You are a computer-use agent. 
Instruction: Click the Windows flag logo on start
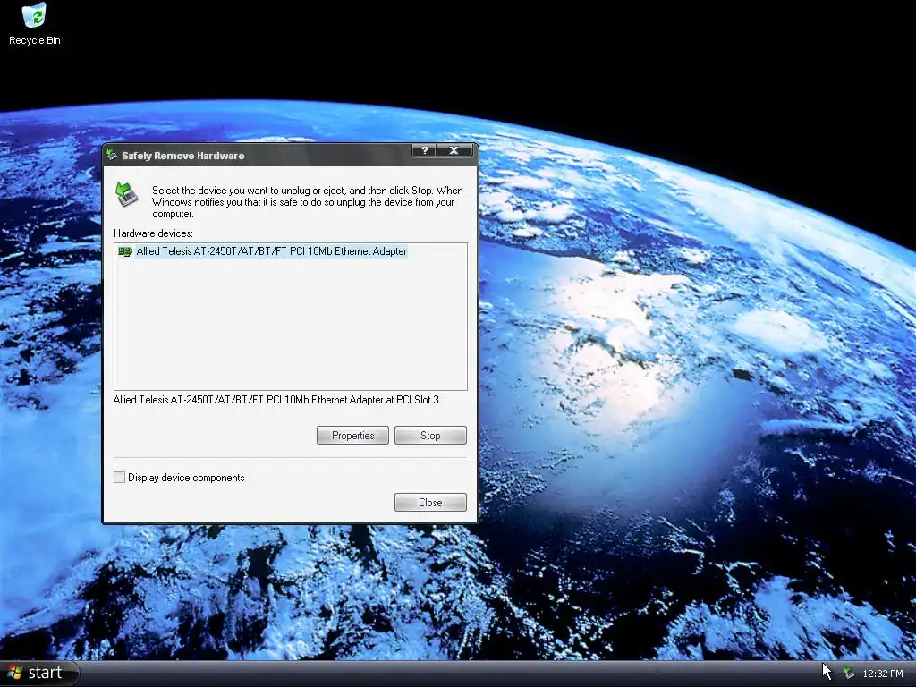pos(14,673)
